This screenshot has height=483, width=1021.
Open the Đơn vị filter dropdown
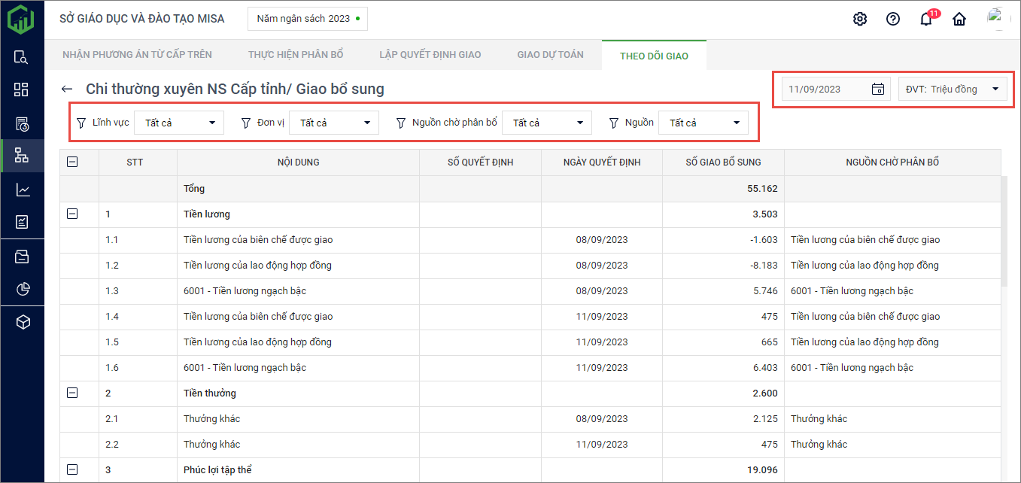pyautogui.click(x=333, y=123)
